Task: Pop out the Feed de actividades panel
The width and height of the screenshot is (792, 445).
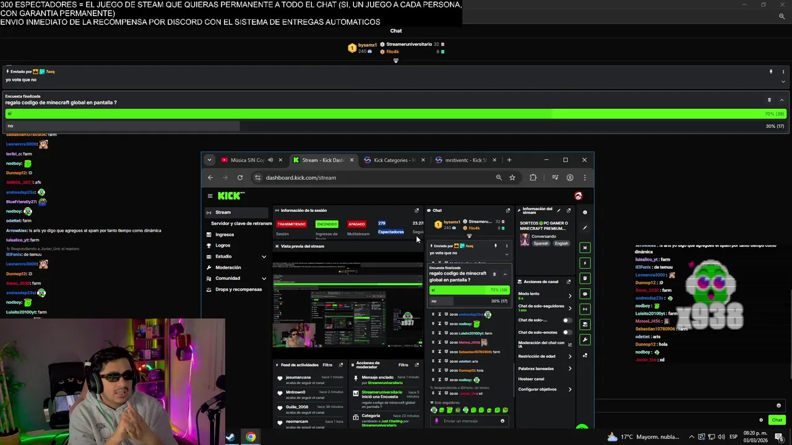Action: coord(340,365)
